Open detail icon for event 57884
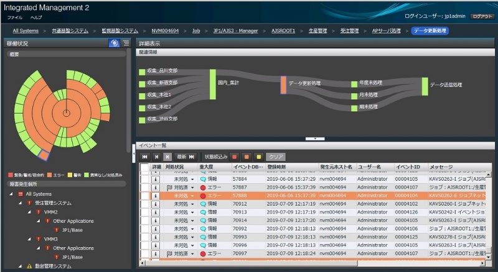This screenshot has height=272, width=498. [156, 179]
